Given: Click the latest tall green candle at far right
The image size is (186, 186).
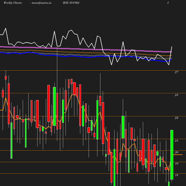Looking at the screenshot, I should click(x=172, y=155).
